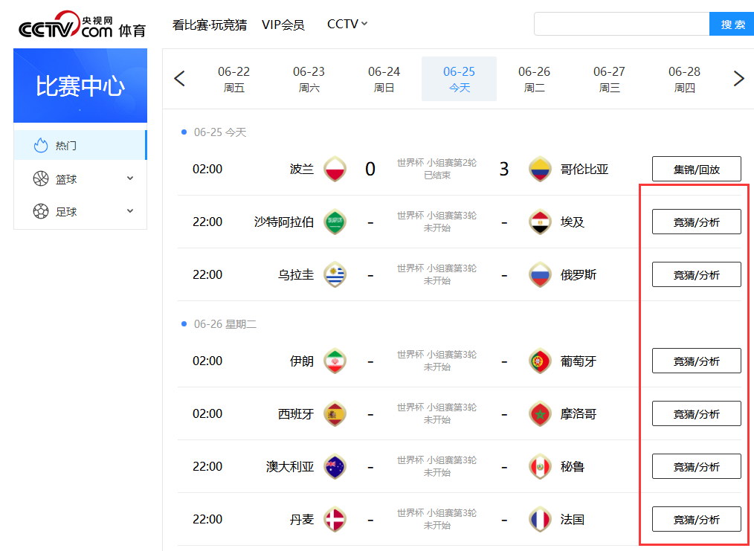This screenshot has width=754, height=551.
Task: Click the Denmark team flag badge
Action: coord(335,519)
